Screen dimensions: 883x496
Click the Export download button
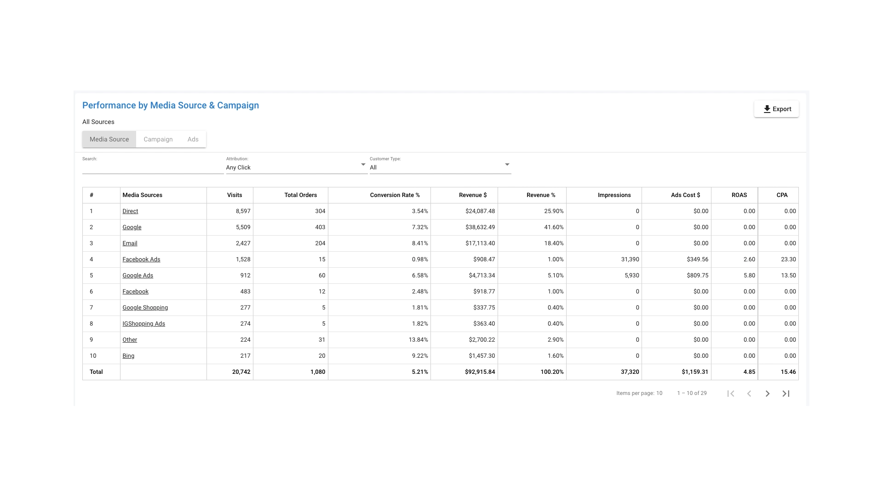(x=776, y=109)
